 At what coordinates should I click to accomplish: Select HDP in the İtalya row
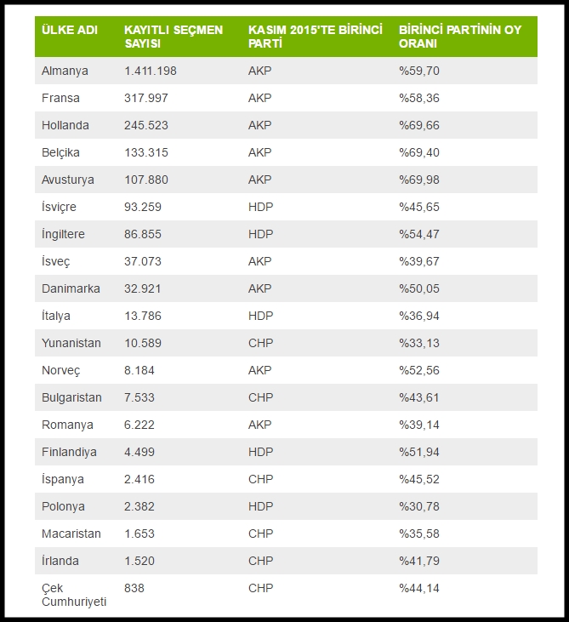coord(260,316)
